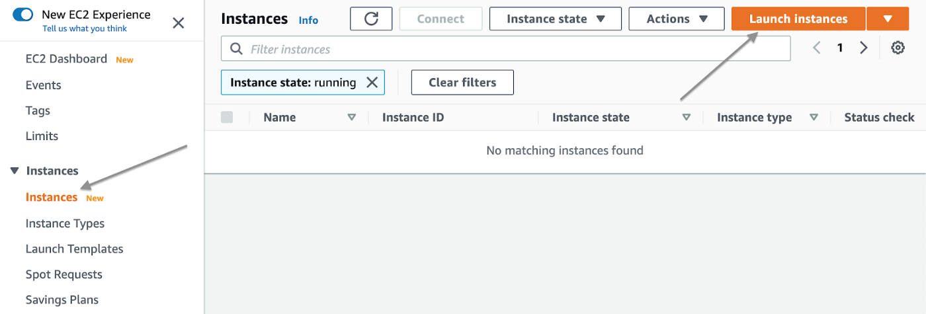The width and height of the screenshot is (926, 314).
Task: Remove the Instance state running filter
Action: [x=372, y=83]
